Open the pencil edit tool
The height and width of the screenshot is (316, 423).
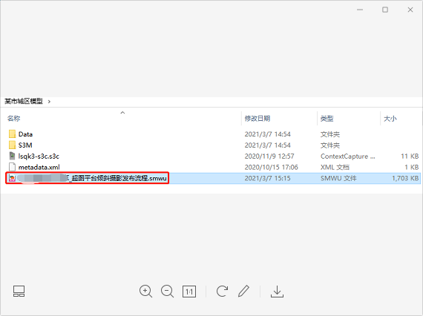tap(243, 292)
